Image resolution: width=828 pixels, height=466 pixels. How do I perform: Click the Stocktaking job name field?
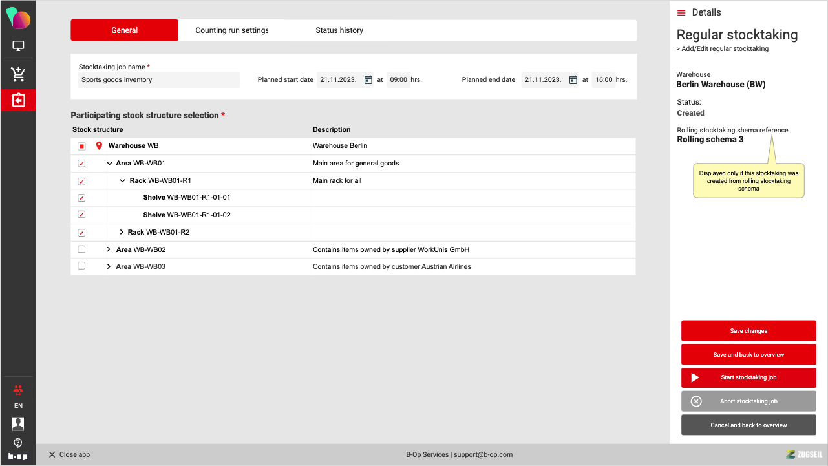click(158, 80)
